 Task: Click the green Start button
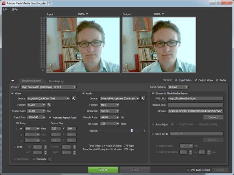(103, 170)
